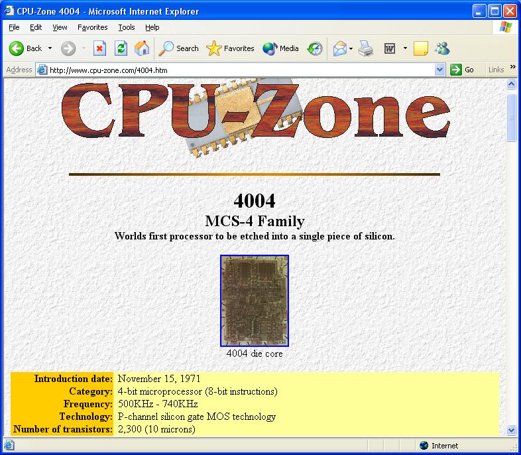Click the IE icon in title bar
The width and height of the screenshot is (521, 455).
tap(9, 11)
